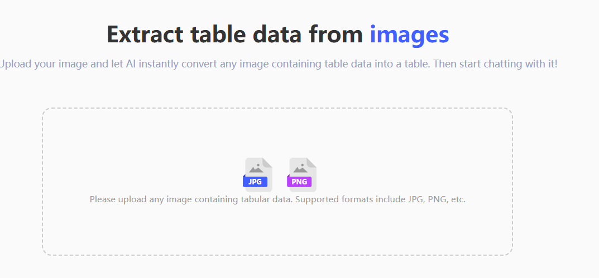Click the picture glyph on the JPG icon
Screen dimensions: 599x278
pyautogui.click(x=256, y=168)
